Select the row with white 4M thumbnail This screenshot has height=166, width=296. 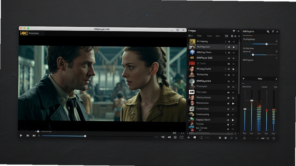click(x=213, y=92)
